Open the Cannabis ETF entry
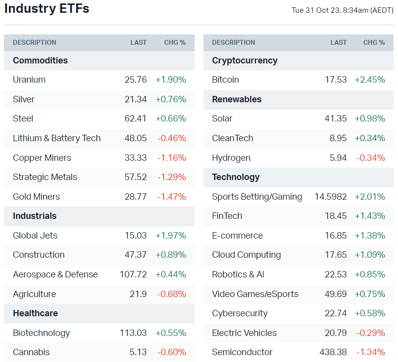 (31, 352)
